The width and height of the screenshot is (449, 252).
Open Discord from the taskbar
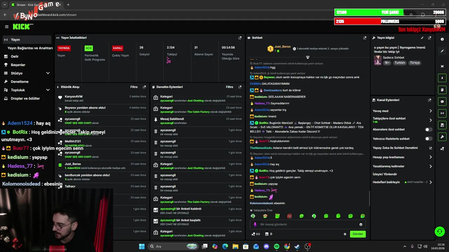pos(266,246)
